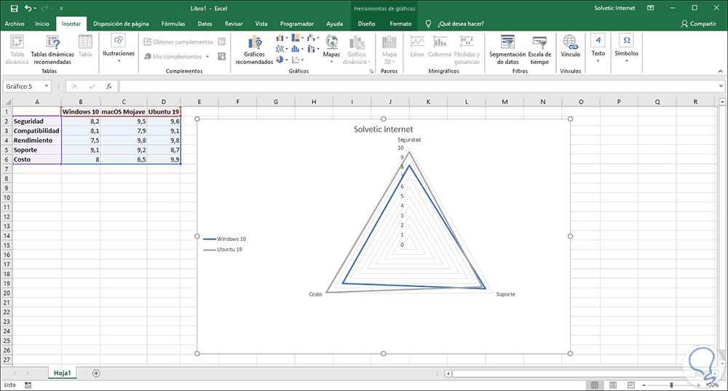728x391 pixels.
Task: Collapse the ribbon with the chevron
Action: (x=720, y=71)
